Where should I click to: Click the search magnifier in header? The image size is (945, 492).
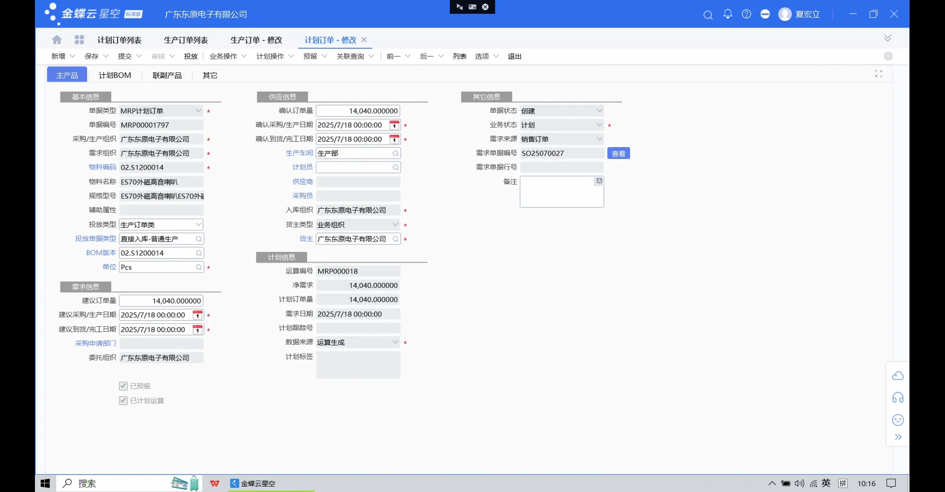pyautogui.click(x=708, y=15)
